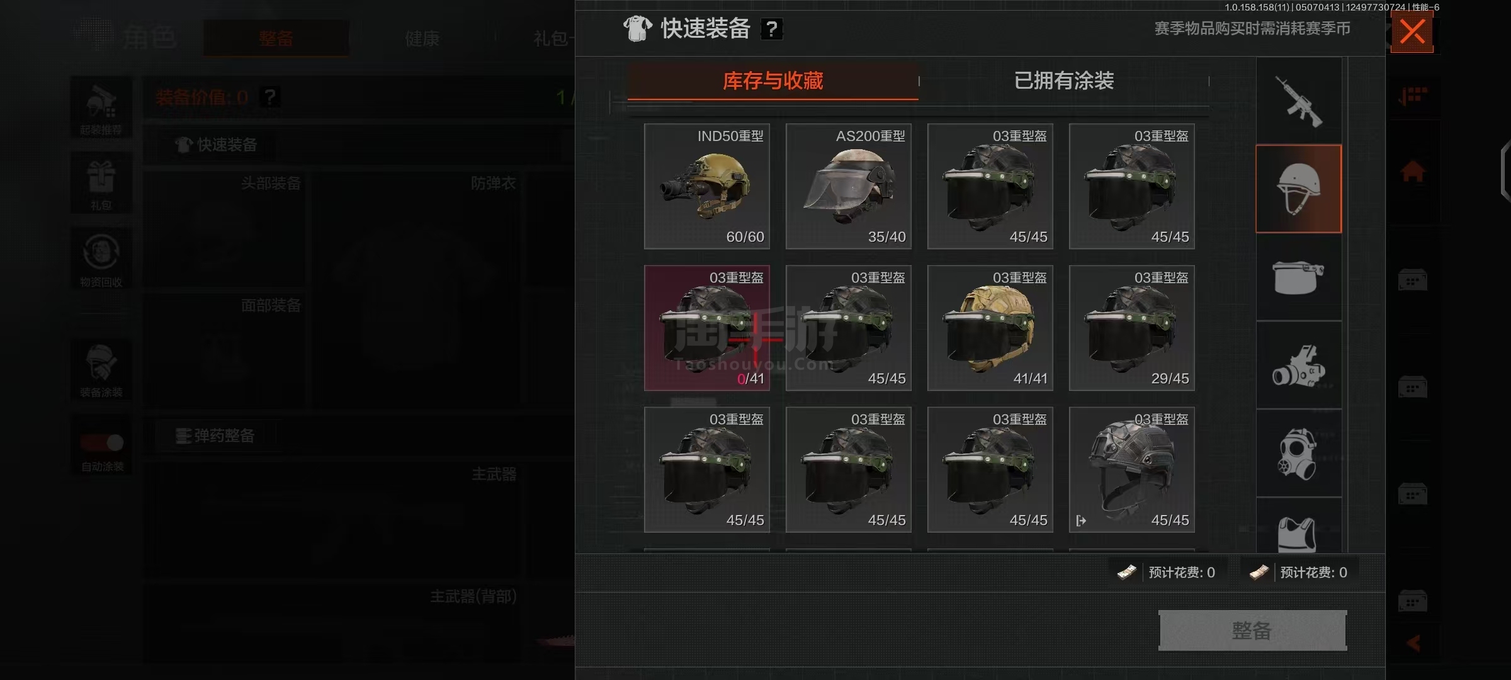Select the highlighted 0/41 broken helmet
The width and height of the screenshot is (1511, 680).
click(707, 328)
